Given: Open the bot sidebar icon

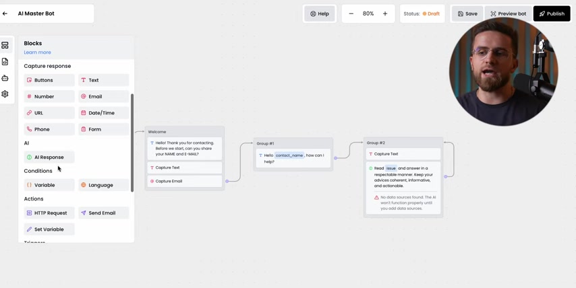Looking at the screenshot, I should tap(5, 77).
